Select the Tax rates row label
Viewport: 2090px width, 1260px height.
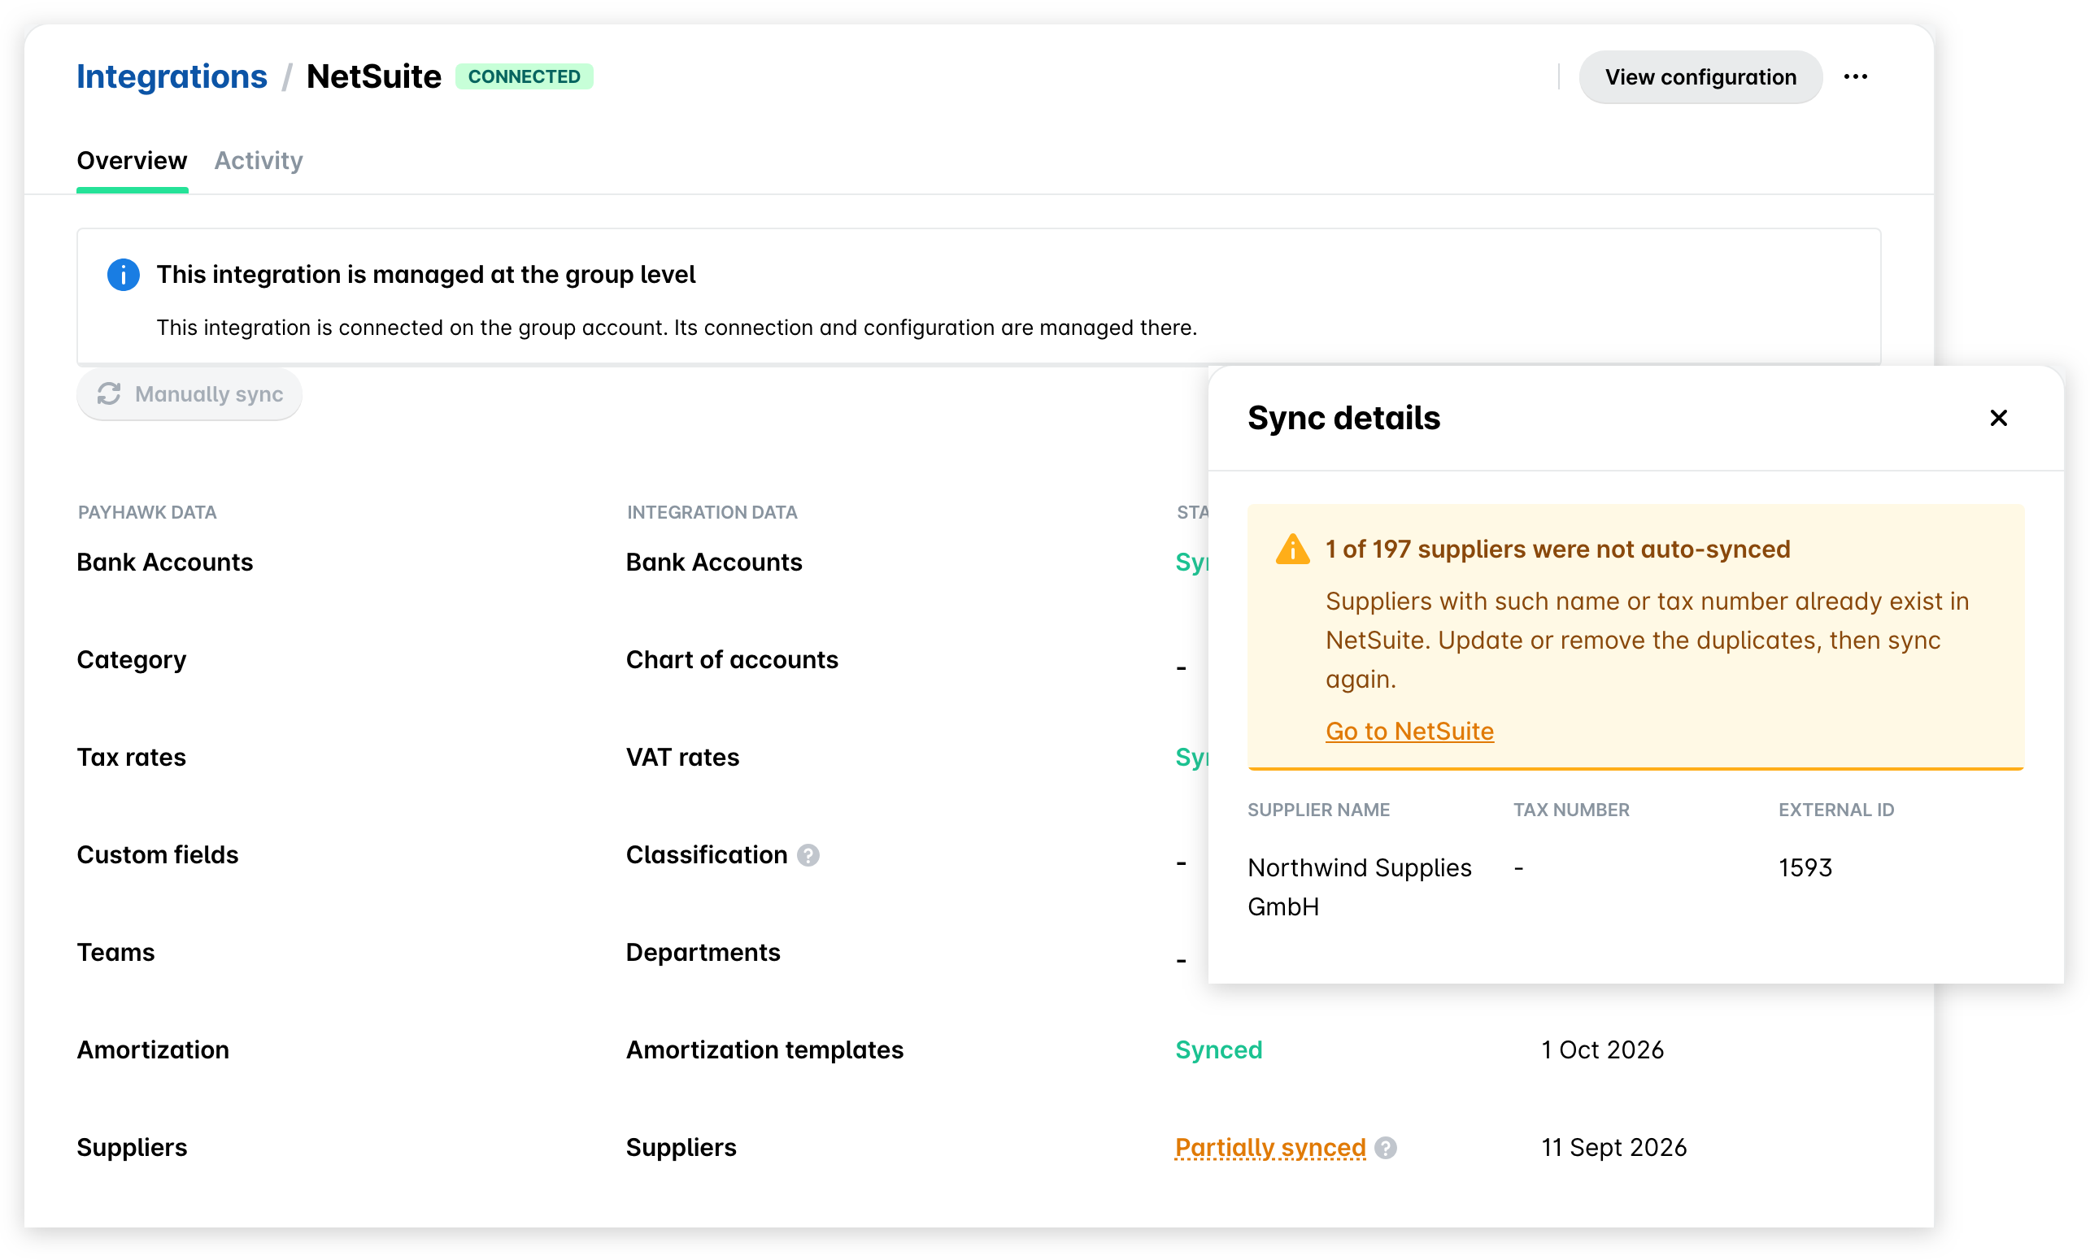point(132,758)
